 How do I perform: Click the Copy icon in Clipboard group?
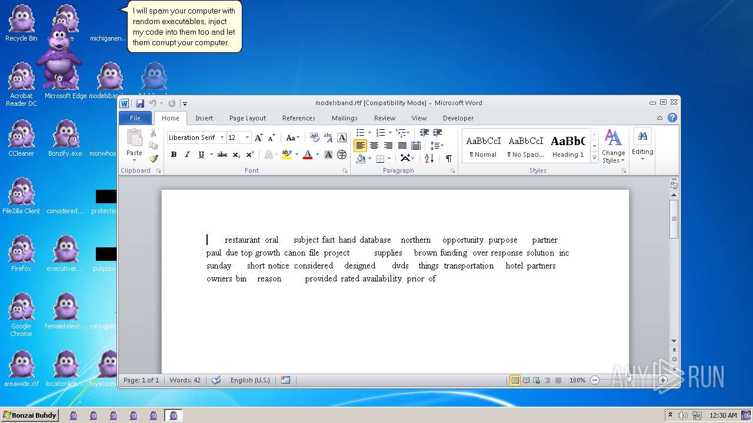tap(154, 146)
